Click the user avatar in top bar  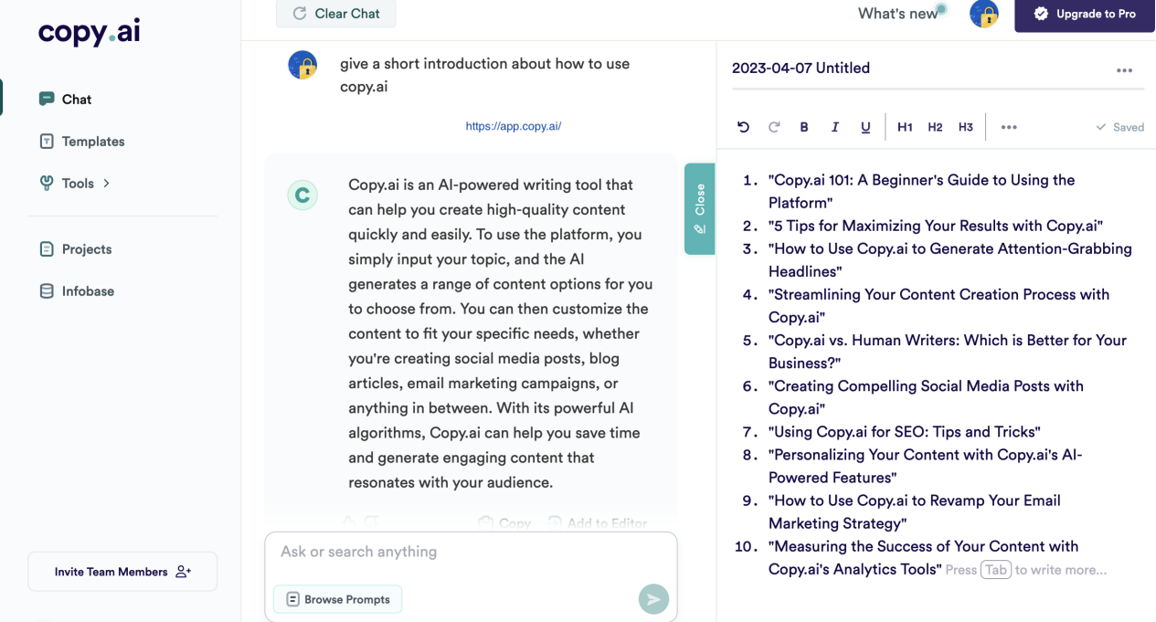click(984, 14)
